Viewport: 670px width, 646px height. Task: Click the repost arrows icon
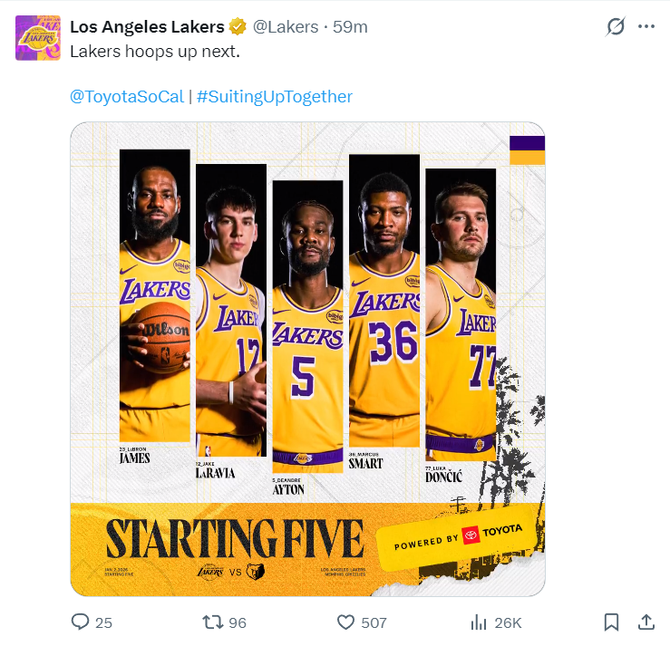[x=210, y=622]
